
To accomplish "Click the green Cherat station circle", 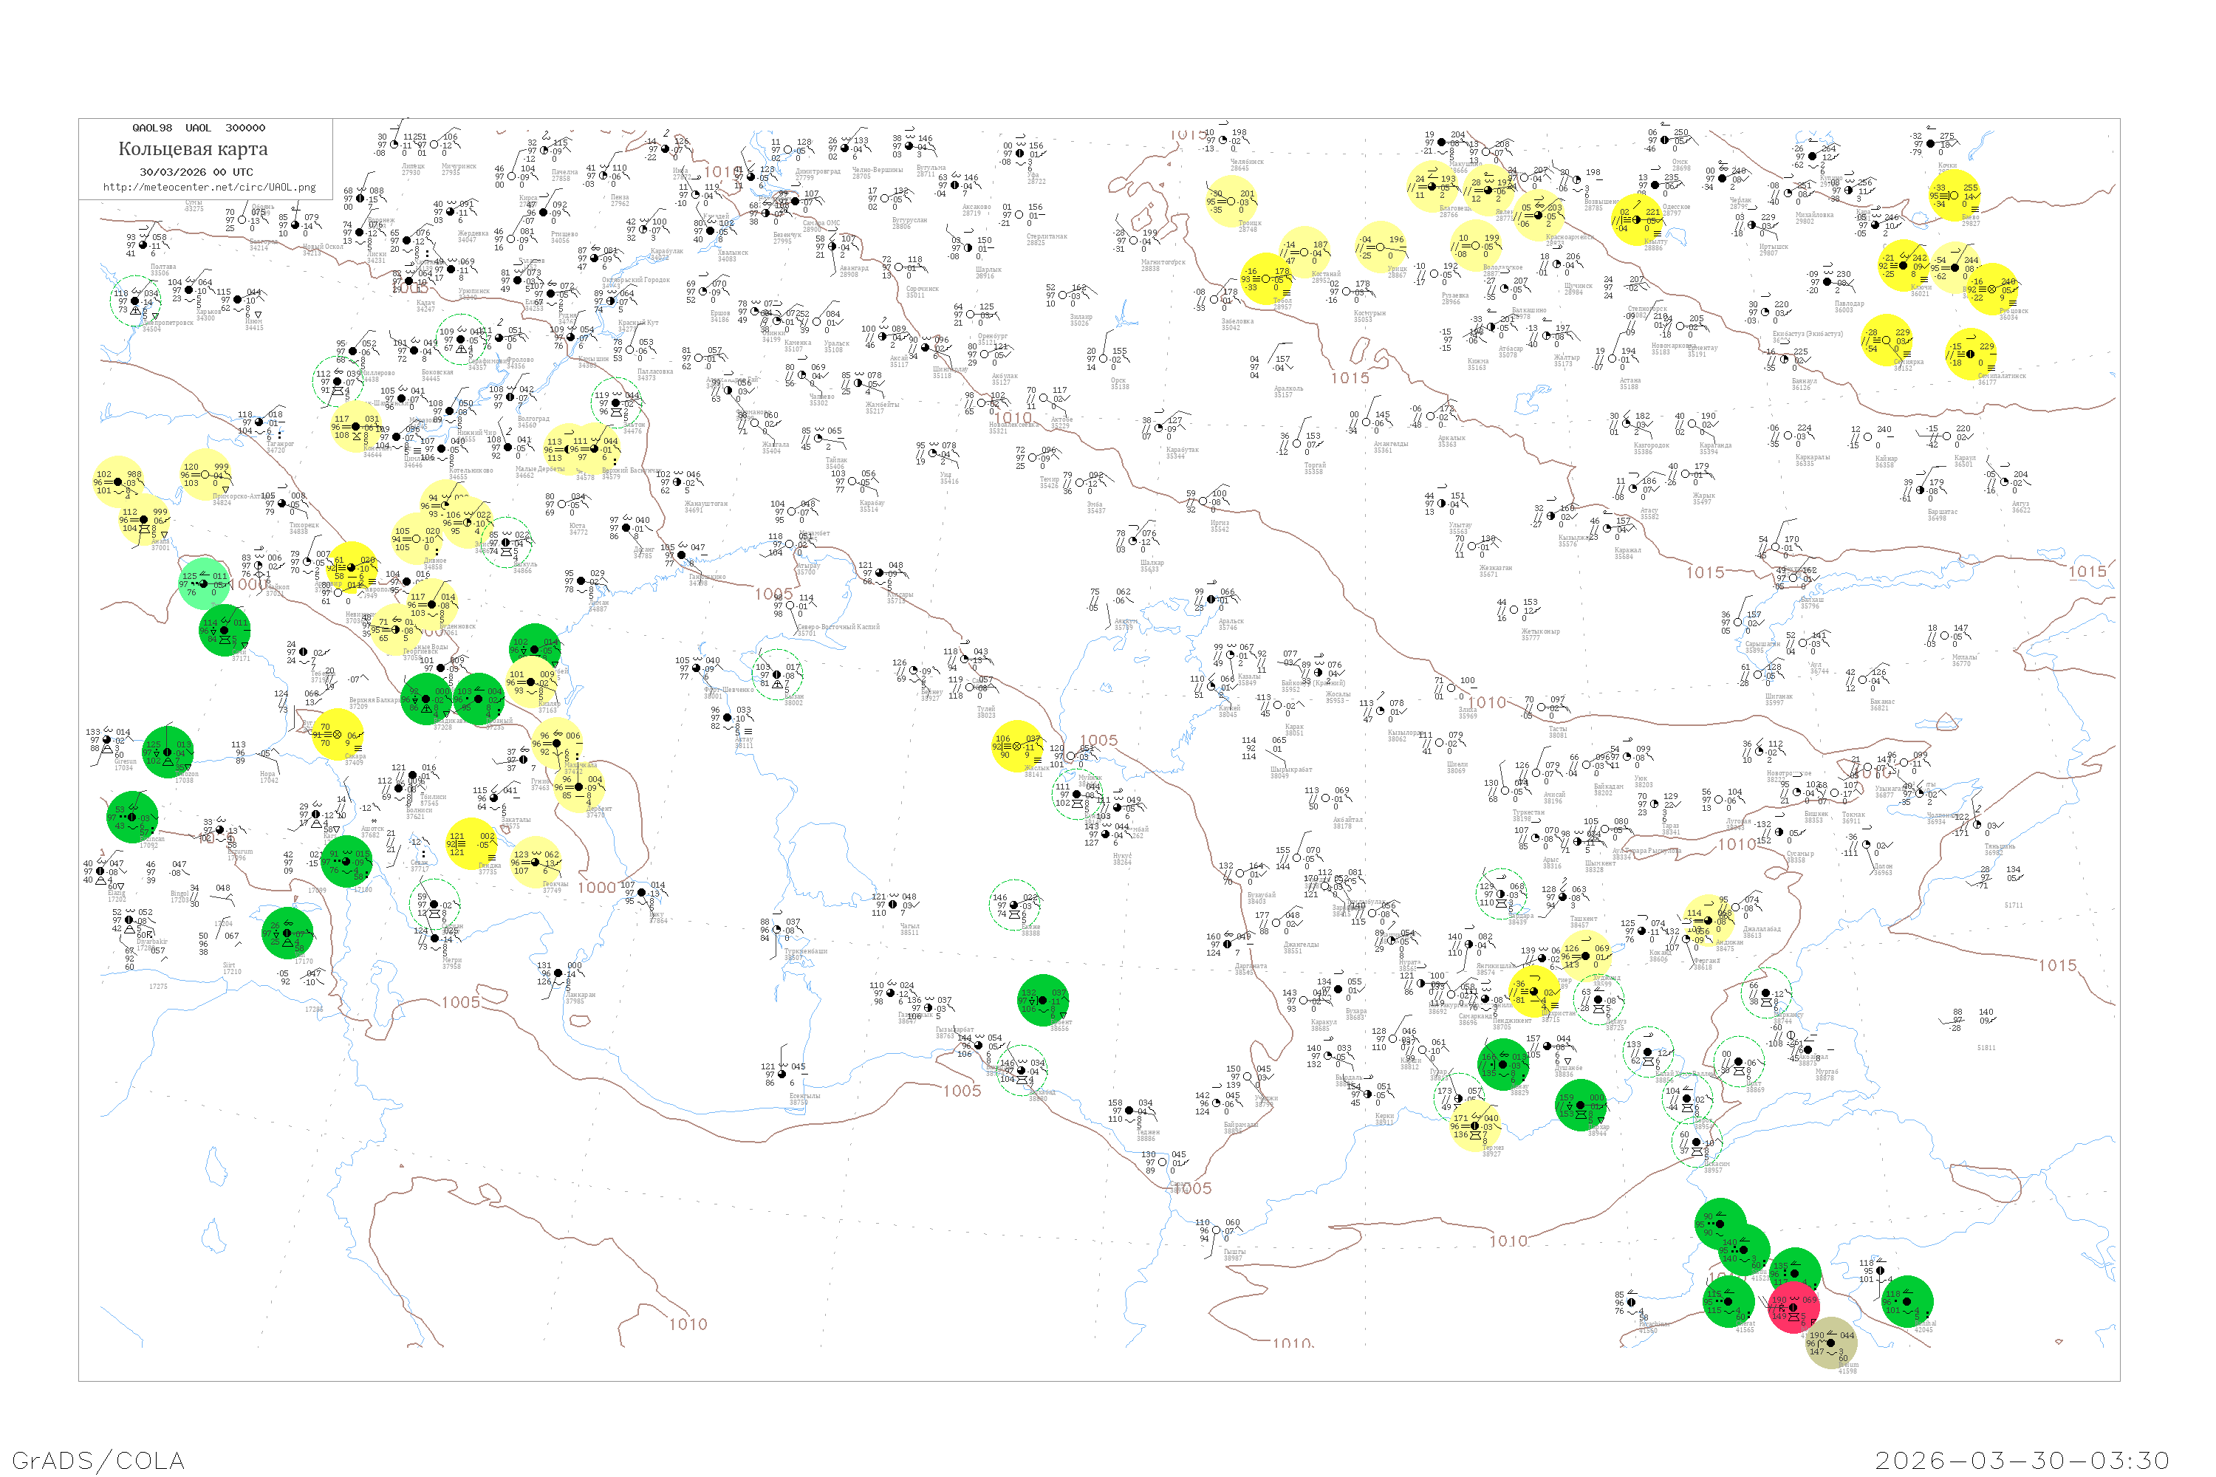I will point(1728,1302).
